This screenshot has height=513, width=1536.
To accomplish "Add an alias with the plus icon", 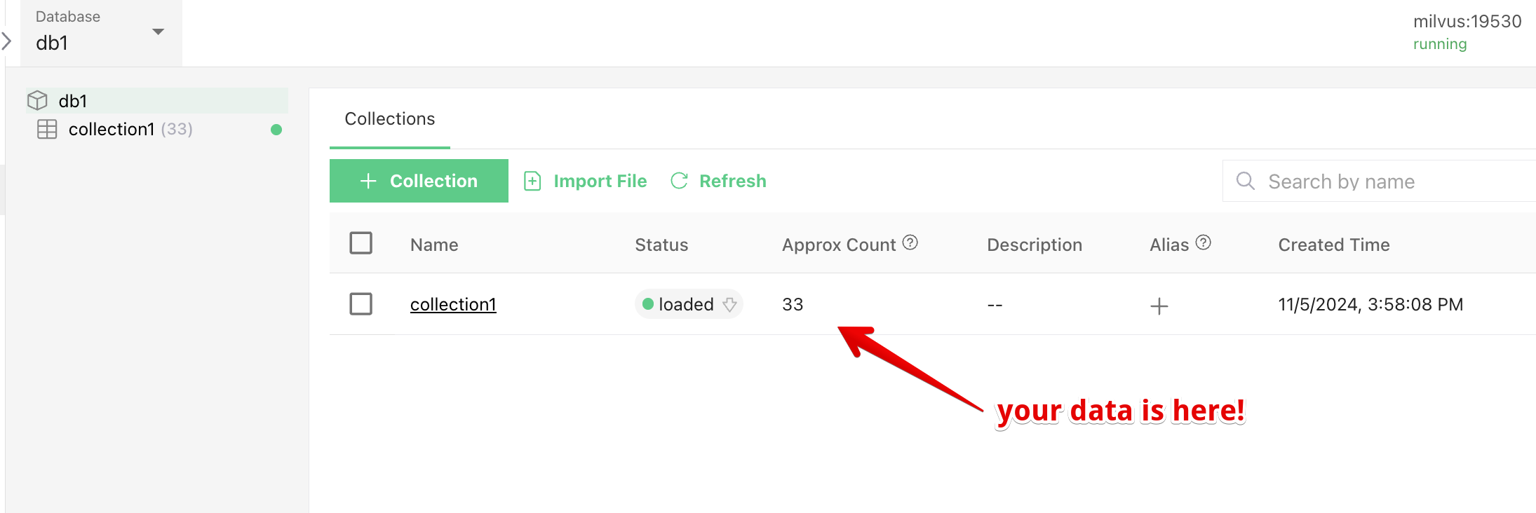I will pyautogui.click(x=1159, y=306).
